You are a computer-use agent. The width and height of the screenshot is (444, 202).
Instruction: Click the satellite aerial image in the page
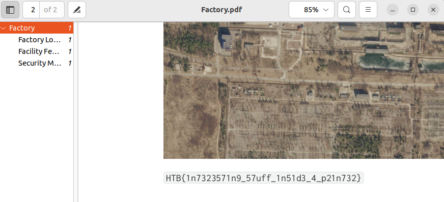pyautogui.click(x=303, y=90)
